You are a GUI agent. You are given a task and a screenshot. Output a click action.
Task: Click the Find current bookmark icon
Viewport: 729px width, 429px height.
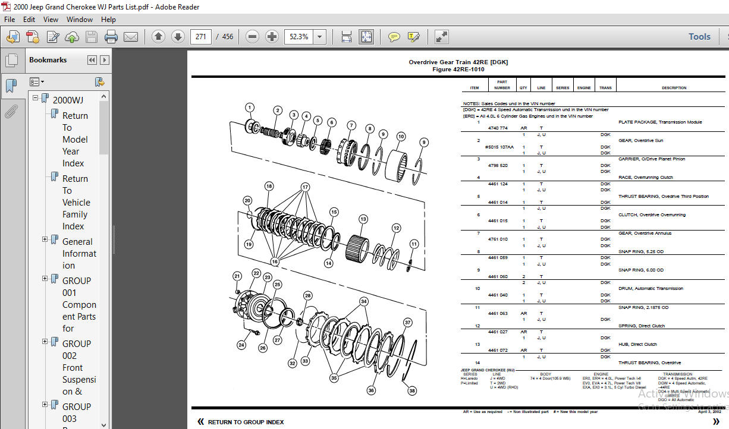[x=99, y=81]
